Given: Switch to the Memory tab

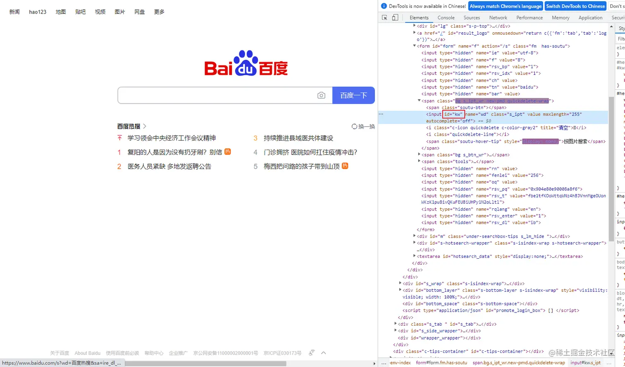Looking at the screenshot, I should 561,17.
